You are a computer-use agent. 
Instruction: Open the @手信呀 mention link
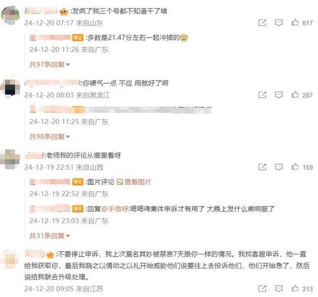(x=115, y=209)
